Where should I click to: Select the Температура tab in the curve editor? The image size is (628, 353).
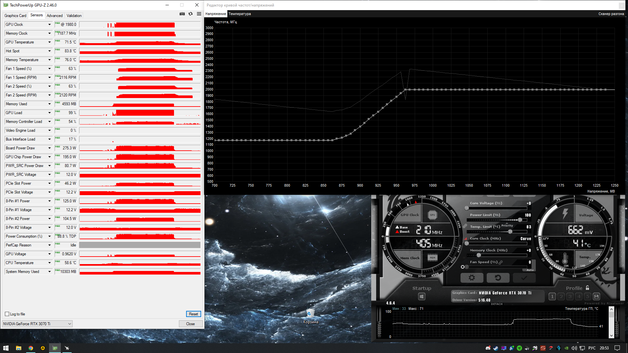tap(239, 14)
